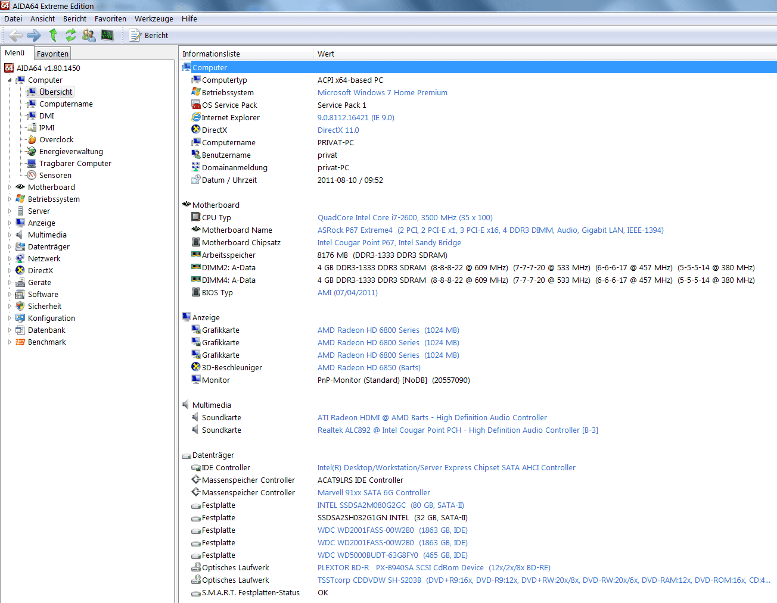Viewport: 777px width, 603px height.
Task: Collapse the Computer tree node
Action: point(10,80)
